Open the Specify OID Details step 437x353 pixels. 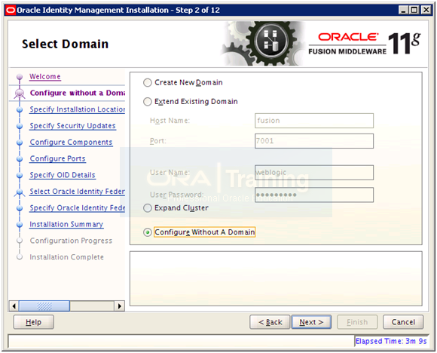(x=63, y=175)
